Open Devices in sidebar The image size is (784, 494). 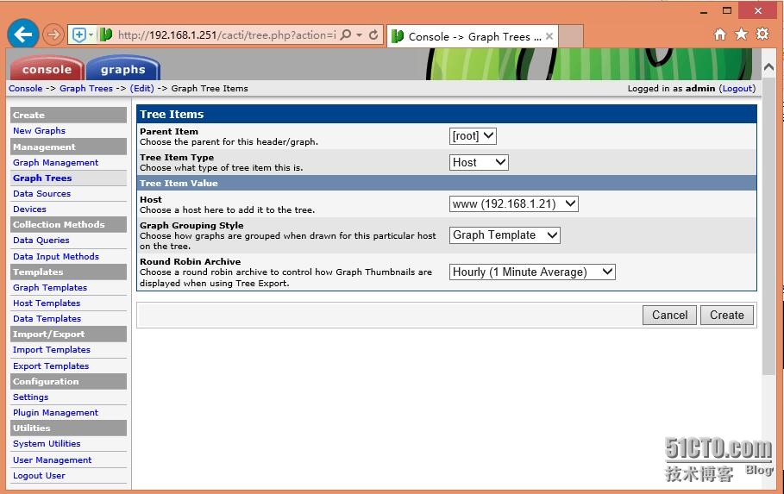(29, 209)
